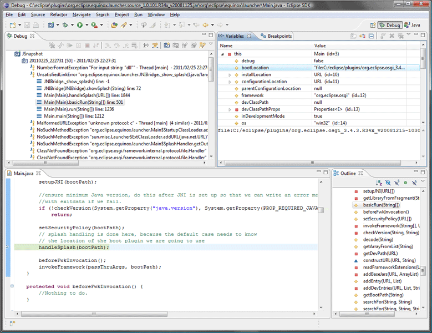The image size is (432, 333).
Task: Open the Debug view menu triangle
Action: [211, 44]
